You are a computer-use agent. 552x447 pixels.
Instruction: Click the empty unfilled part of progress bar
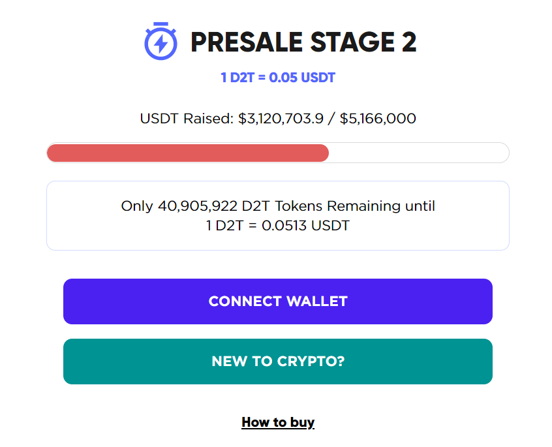click(x=419, y=153)
